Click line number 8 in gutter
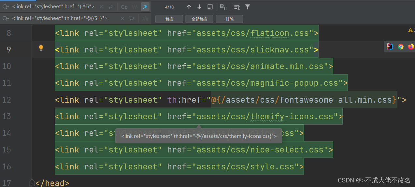Image resolution: width=415 pixels, height=187 pixels. point(8,33)
